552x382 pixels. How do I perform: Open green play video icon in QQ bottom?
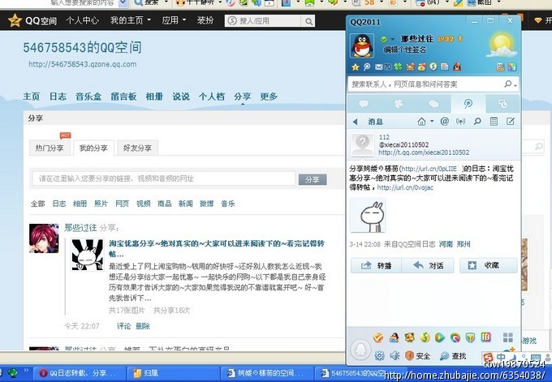439,337
